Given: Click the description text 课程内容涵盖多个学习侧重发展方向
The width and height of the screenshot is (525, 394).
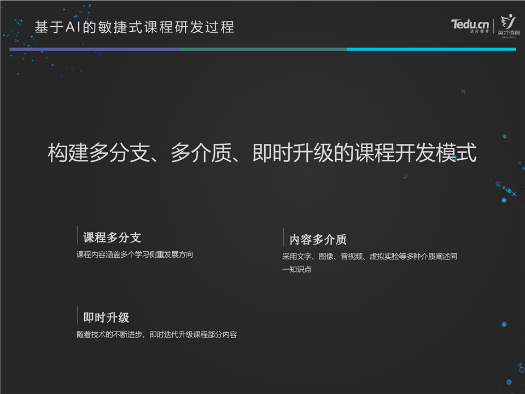Looking at the screenshot, I should [x=135, y=254].
